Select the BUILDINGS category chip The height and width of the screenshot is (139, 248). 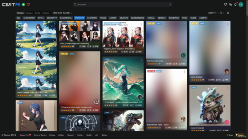[174, 18]
